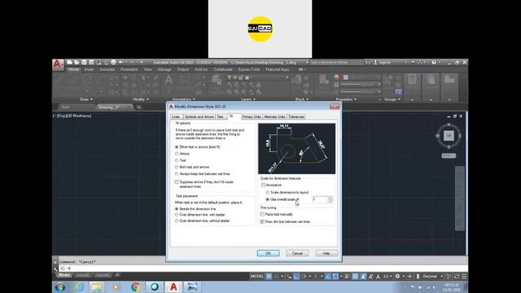Select 'Use overall scale of' radio
This screenshot has height=293, width=521.
point(268,199)
